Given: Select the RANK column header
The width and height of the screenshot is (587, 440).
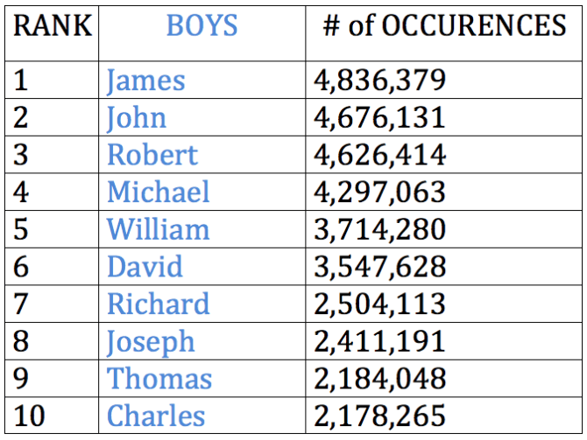Looking at the screenshot, I should (x=53, y=25).
